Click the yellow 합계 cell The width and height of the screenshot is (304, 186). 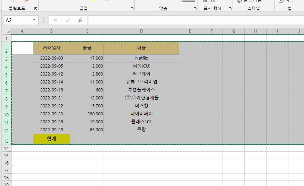tap(51, 139)
